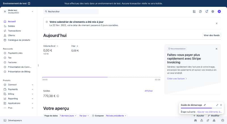This screenshot has width=227, height=124.
Task: Click the Développeurs terminal icon
Action: point(5,120)
